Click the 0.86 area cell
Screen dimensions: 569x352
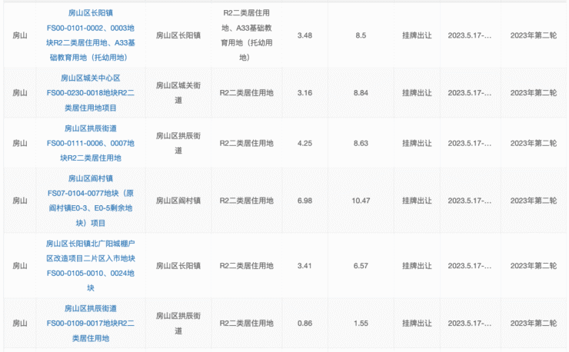(x=304, y=324)
